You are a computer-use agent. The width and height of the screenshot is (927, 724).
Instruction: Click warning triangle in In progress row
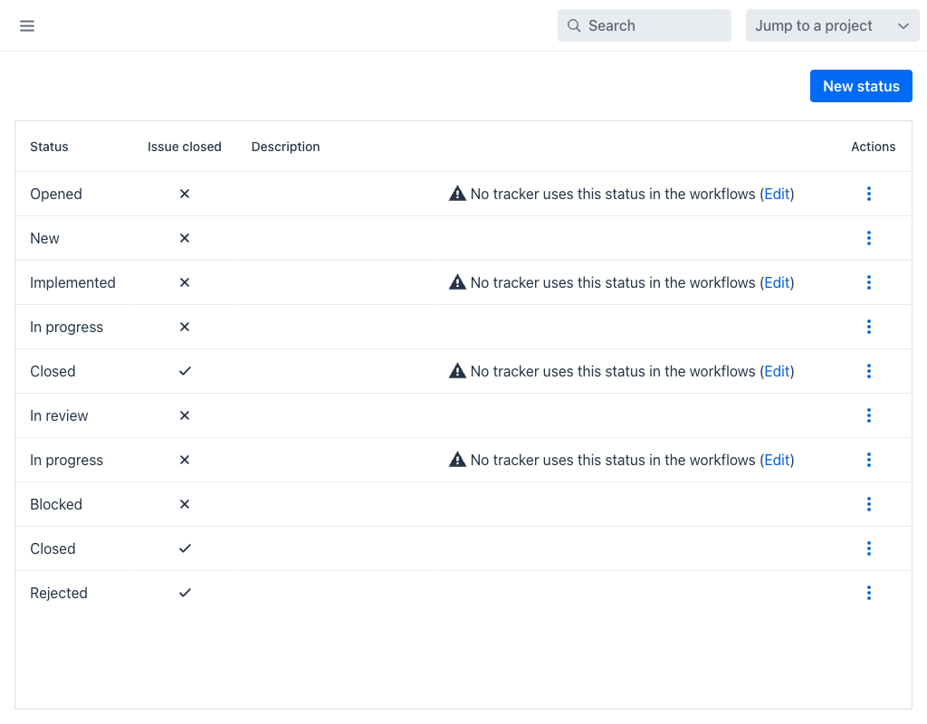[457, 459]
